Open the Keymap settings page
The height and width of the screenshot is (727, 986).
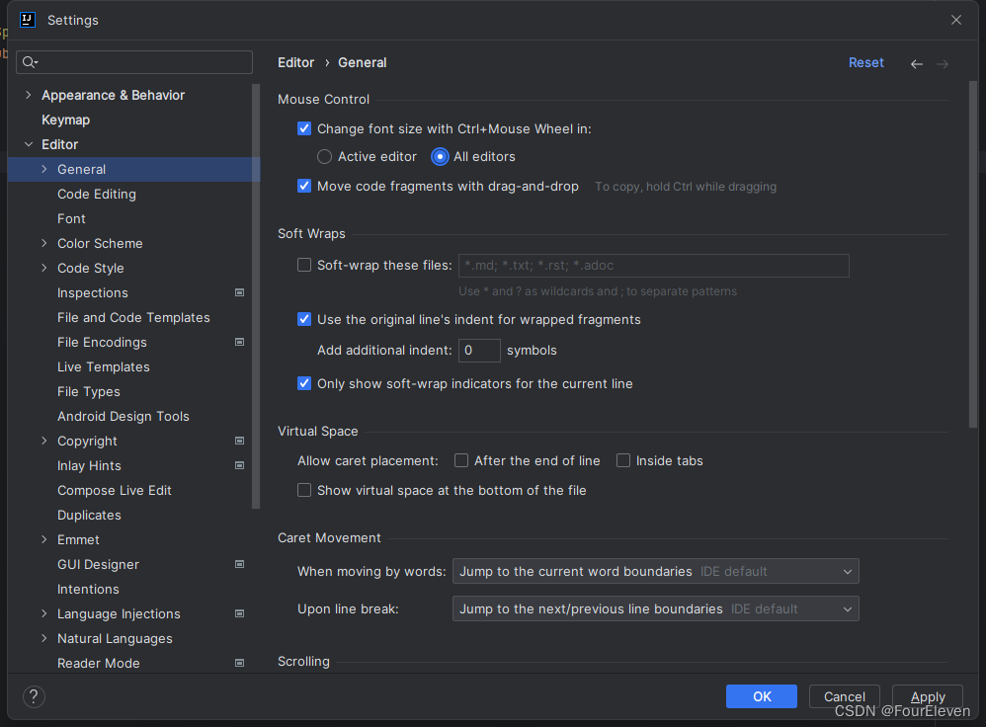point(65,121)
